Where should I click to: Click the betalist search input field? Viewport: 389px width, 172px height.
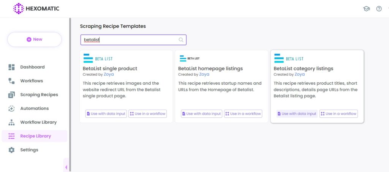coord(133,39)
